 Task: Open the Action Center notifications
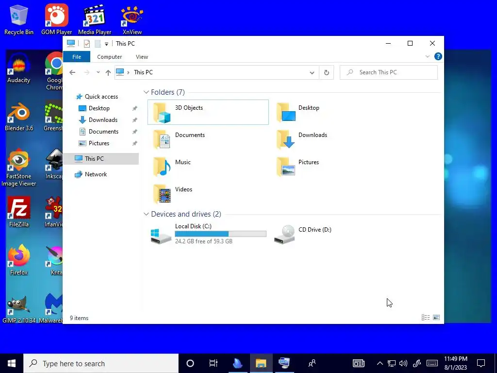click(x=481, y=363)
